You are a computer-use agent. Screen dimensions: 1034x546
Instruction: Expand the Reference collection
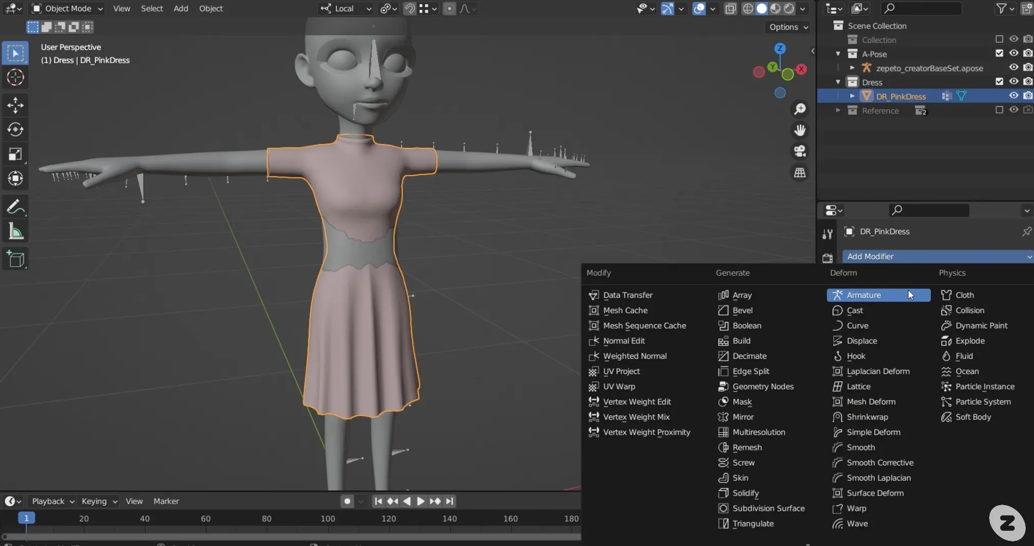838,110
